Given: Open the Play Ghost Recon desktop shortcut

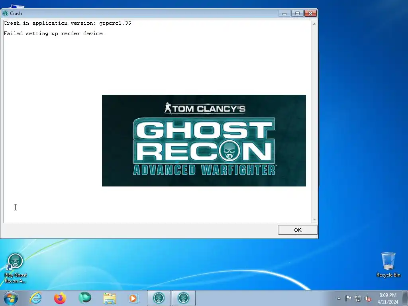Looking at the screenshot, I should pos(16,268).
